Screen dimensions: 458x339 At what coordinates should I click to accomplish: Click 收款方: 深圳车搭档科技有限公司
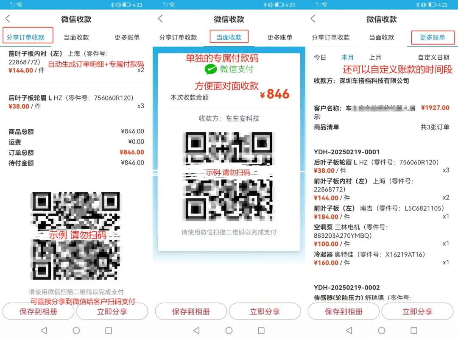click(x=361, y=81)
